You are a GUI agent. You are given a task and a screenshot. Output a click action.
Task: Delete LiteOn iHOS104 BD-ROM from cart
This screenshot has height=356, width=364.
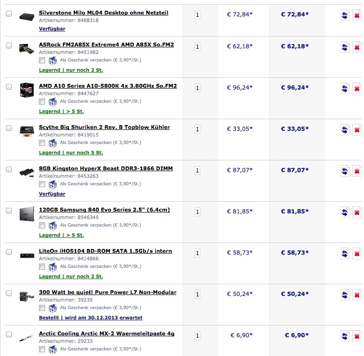coord(357,254)
